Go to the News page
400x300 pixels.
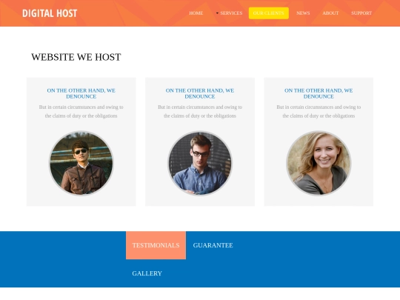point(303,13)
